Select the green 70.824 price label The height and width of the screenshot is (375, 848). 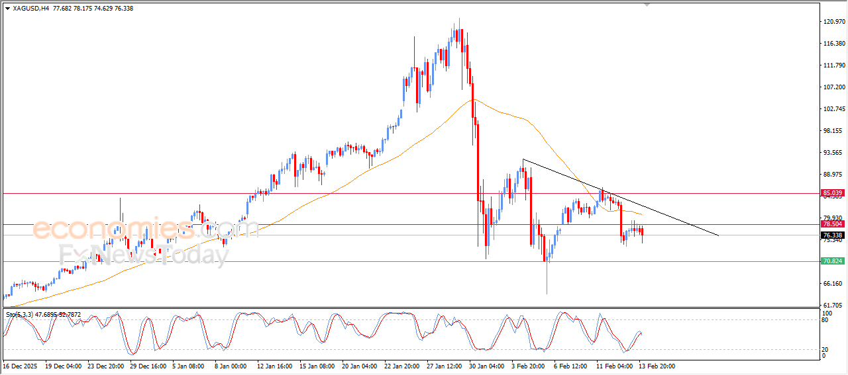[x=832, y=261]
